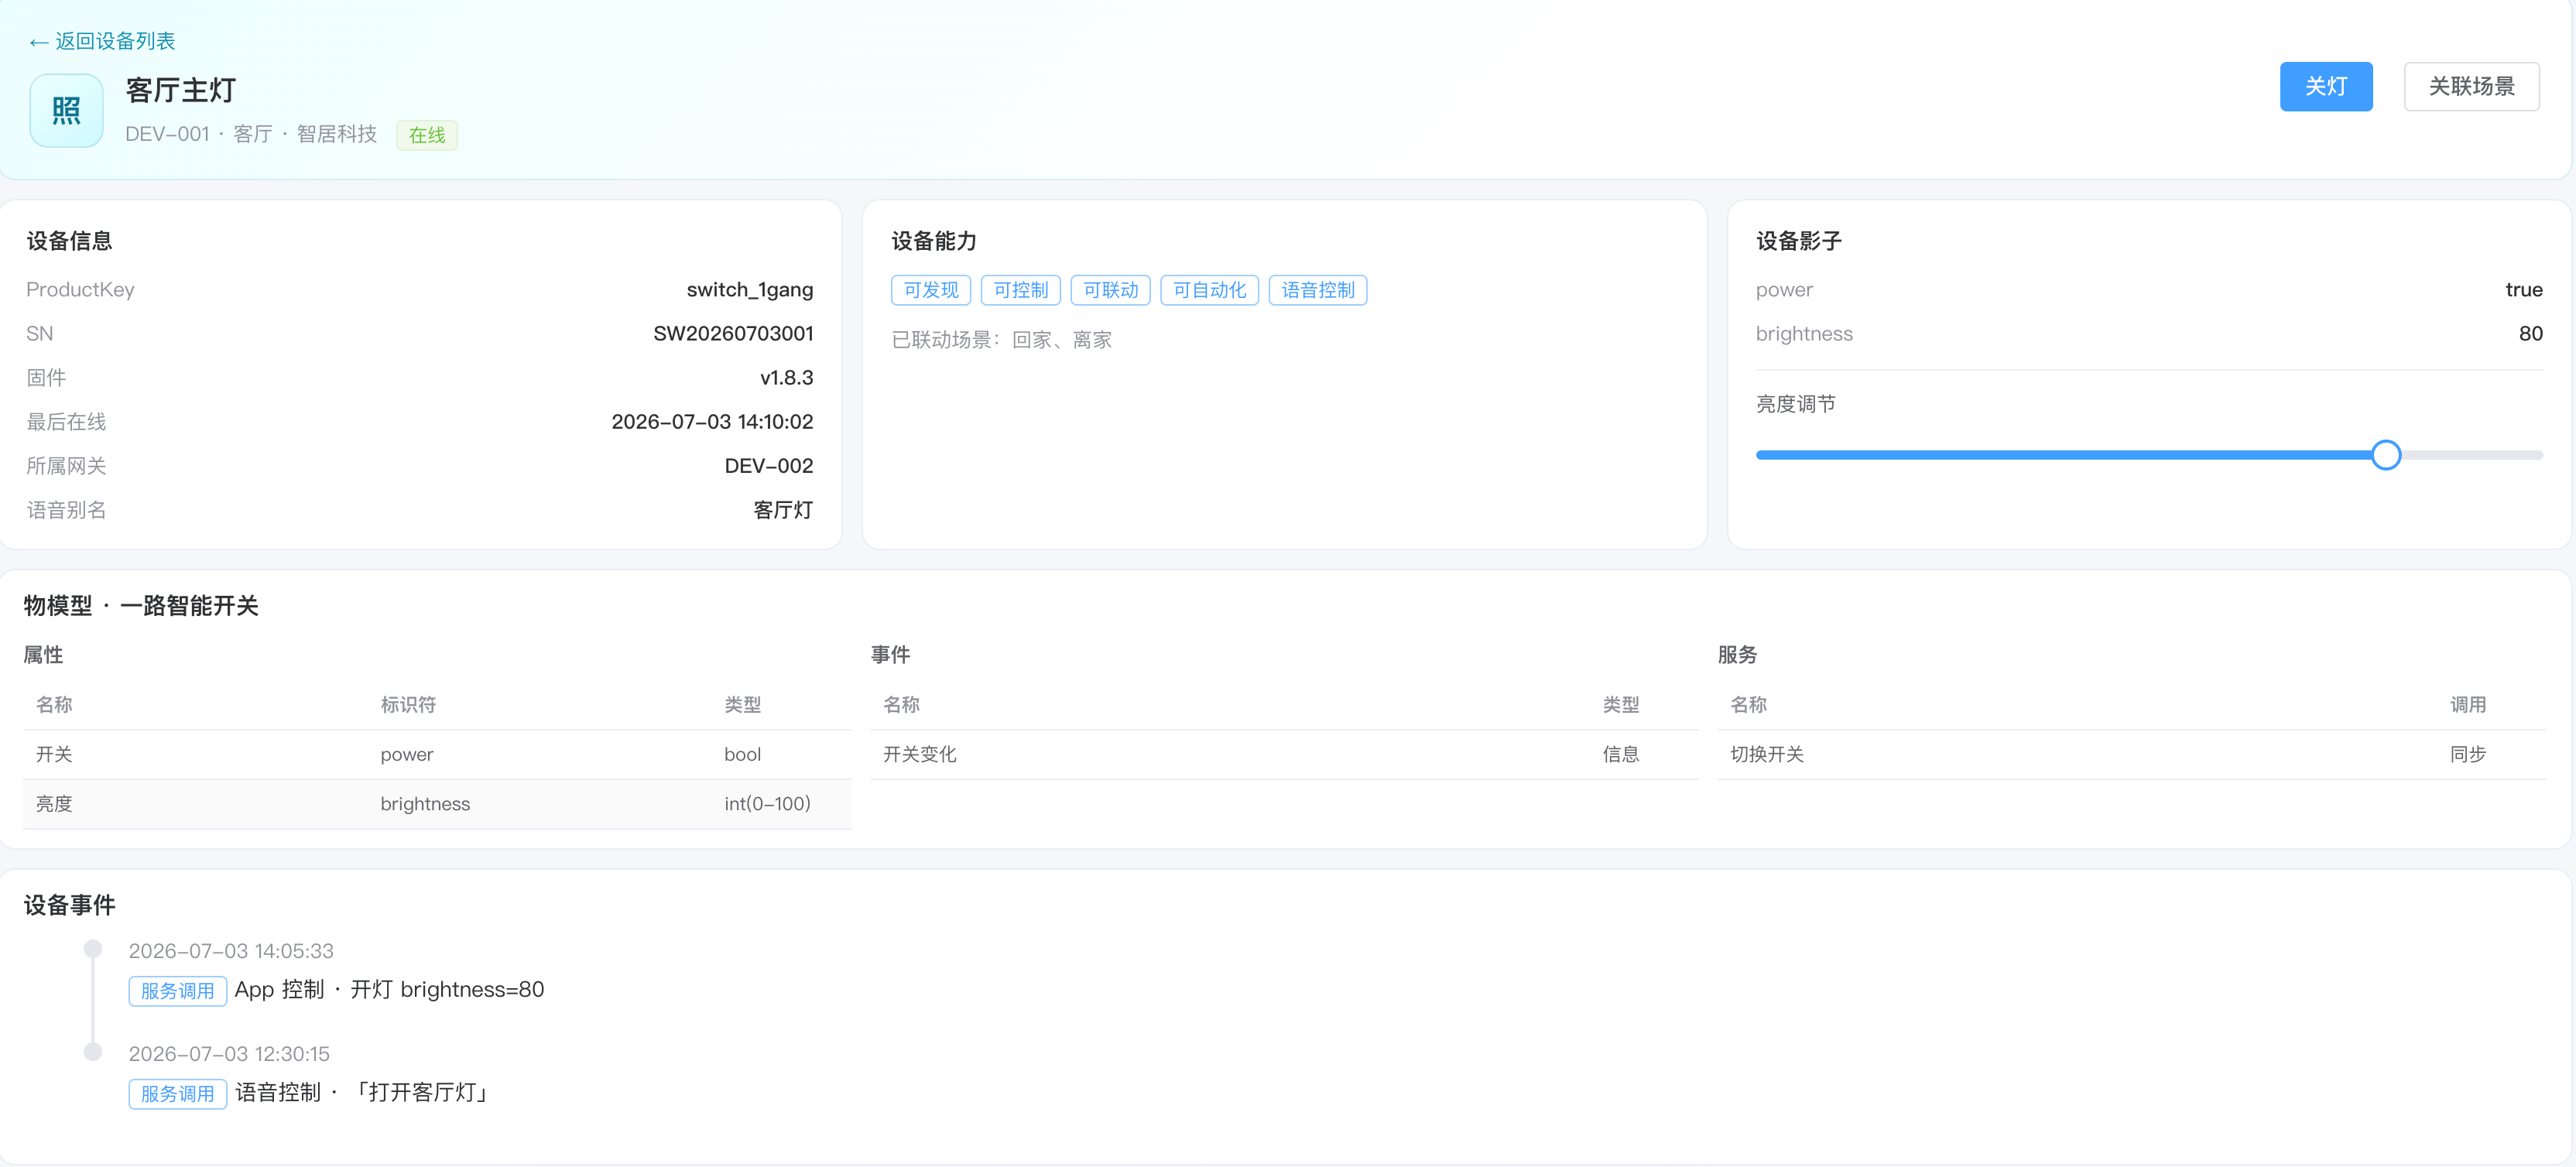Click the subtitle DEV-001 · 客厅 · 智居科技

(251, 134)
